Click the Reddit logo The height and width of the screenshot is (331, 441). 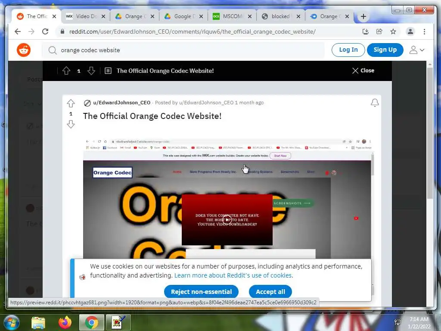coord(24,50)
